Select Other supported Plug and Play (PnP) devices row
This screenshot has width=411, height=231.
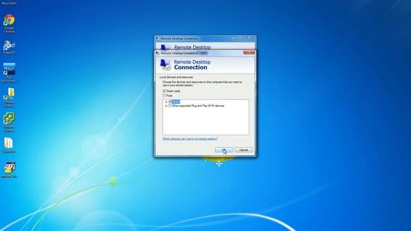point(198,106)
